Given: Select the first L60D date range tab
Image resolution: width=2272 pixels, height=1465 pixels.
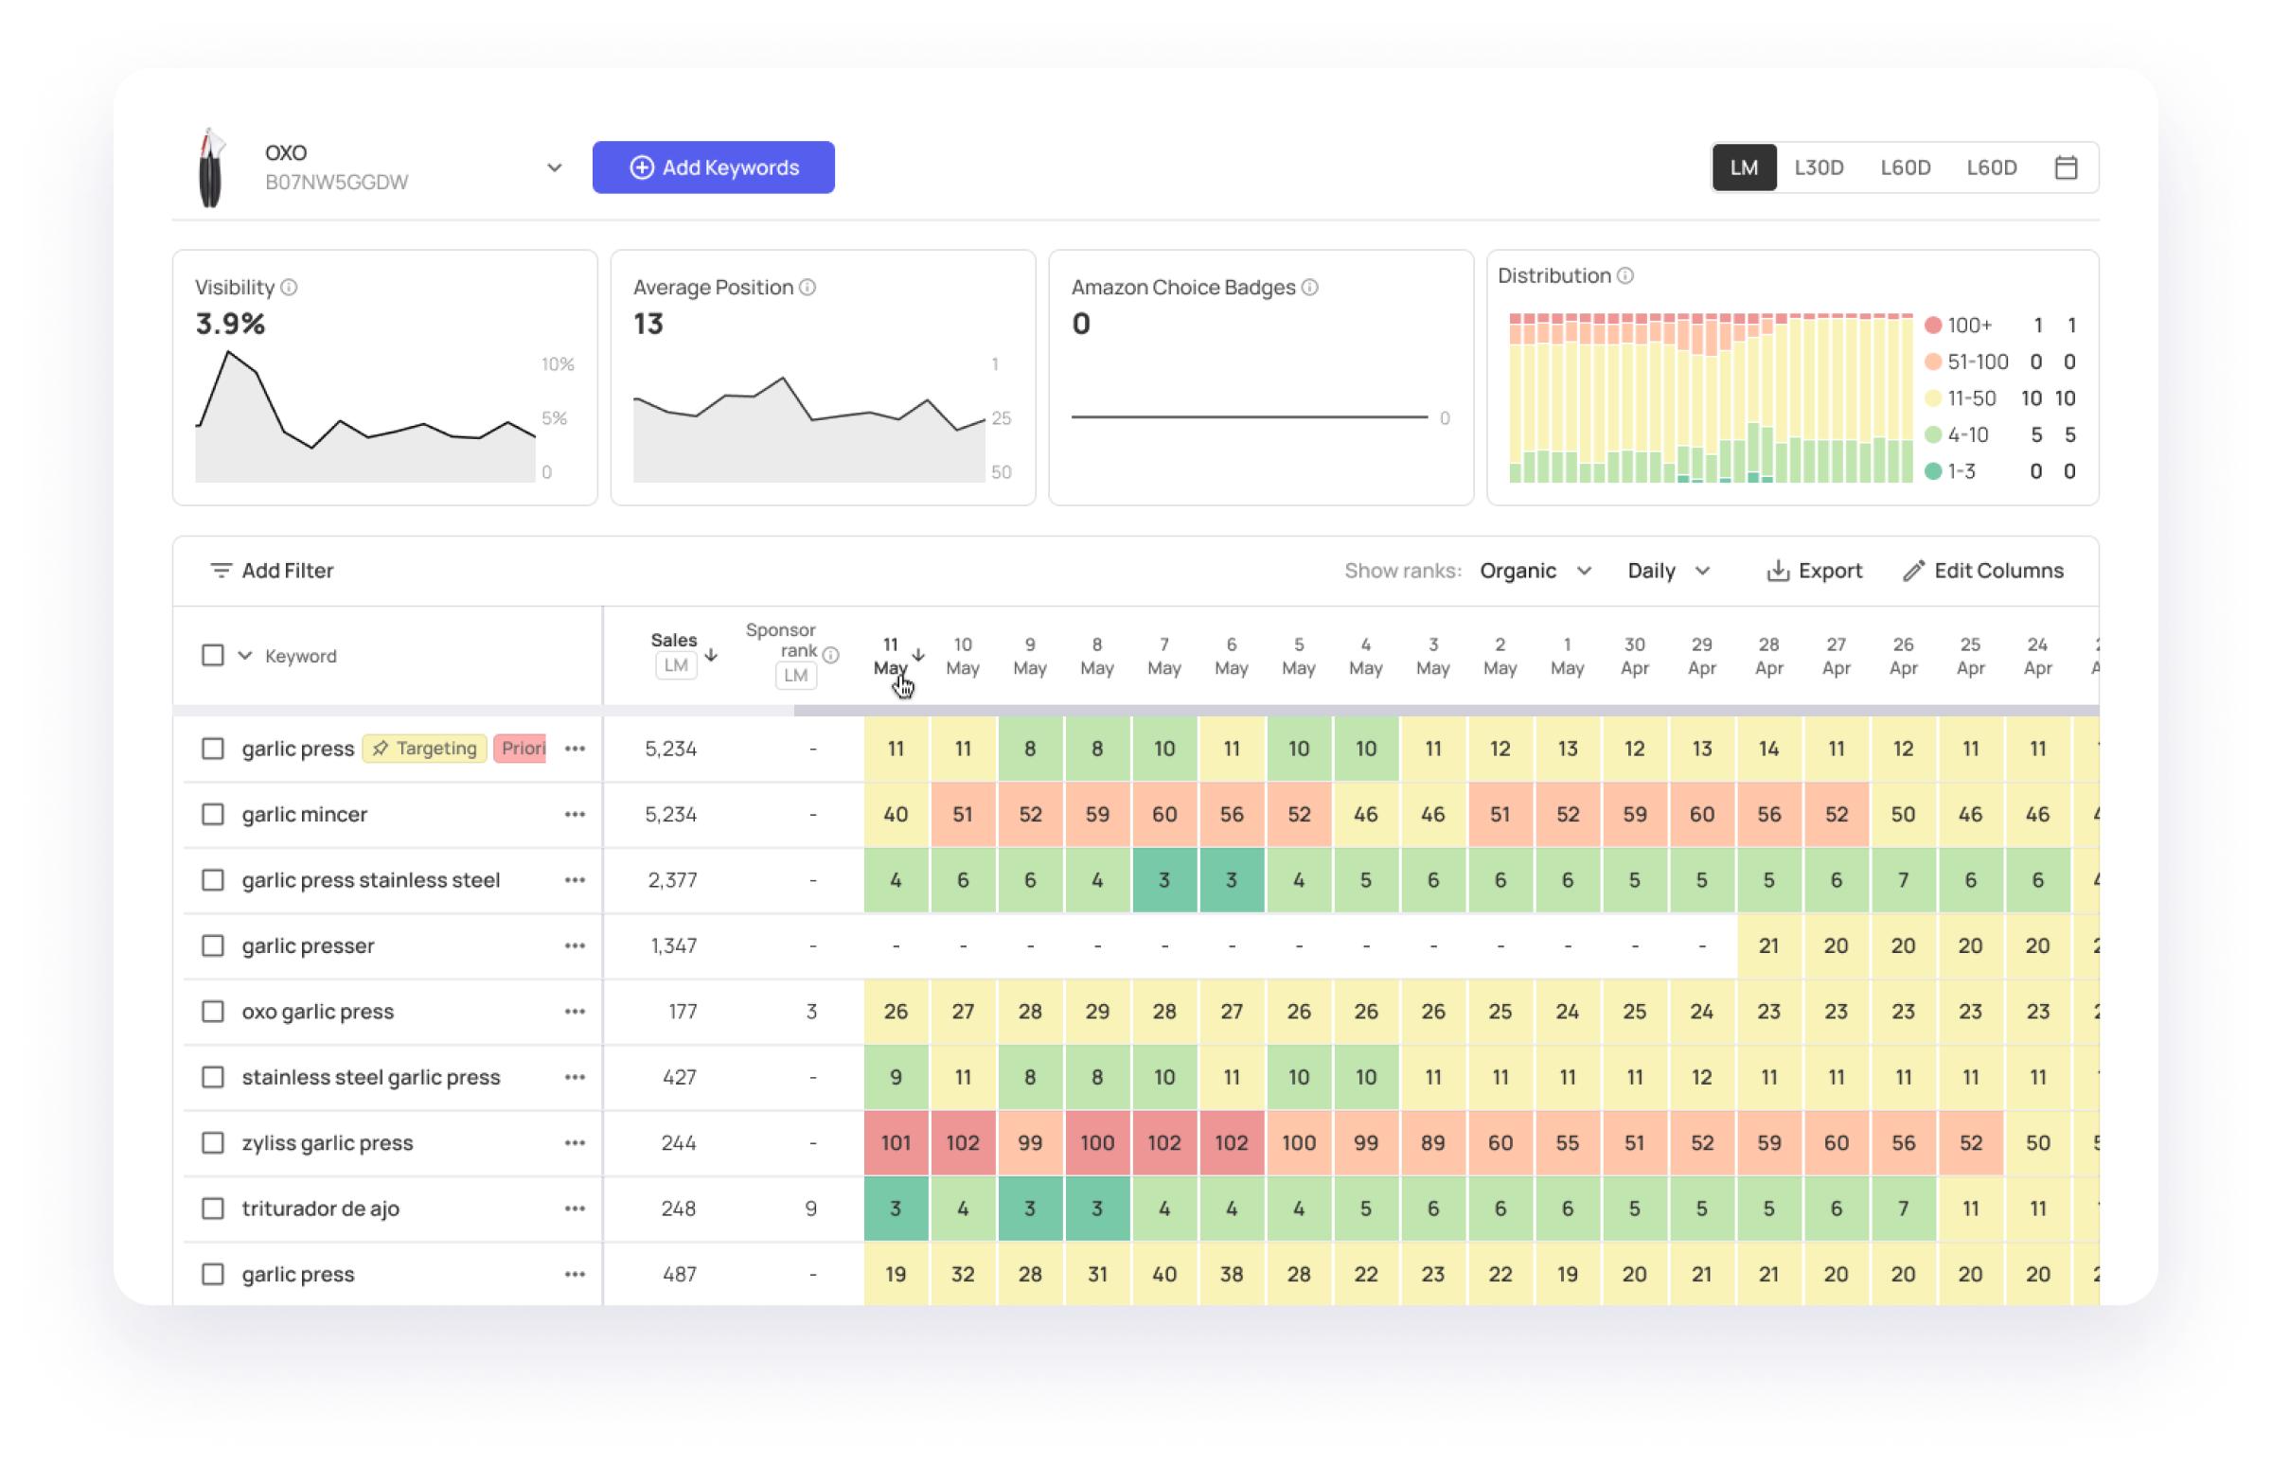Looking at the screenshot, I should (1905, 168).
